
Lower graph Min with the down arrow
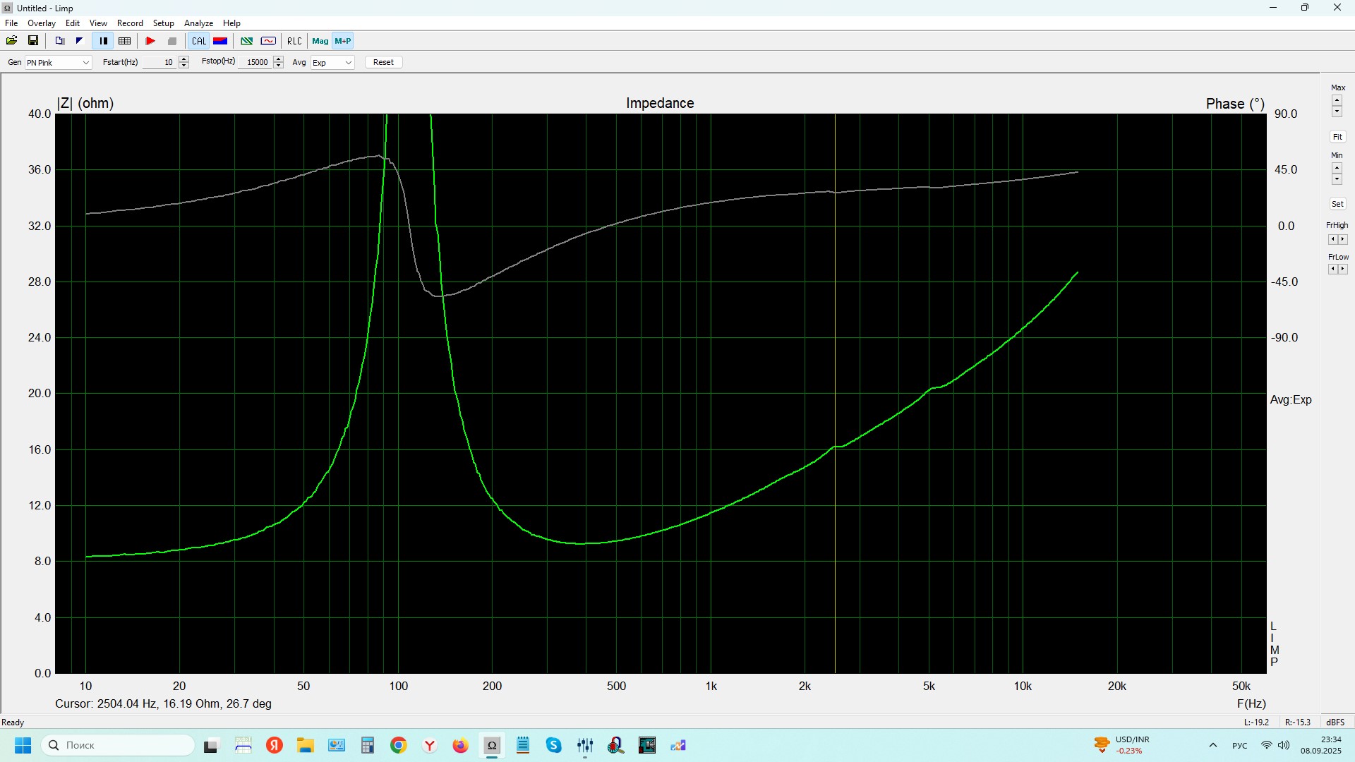click(1337, 179)
